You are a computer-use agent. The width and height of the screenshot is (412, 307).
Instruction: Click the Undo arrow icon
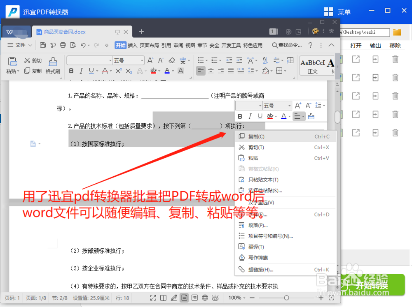(x=83, y=45)
